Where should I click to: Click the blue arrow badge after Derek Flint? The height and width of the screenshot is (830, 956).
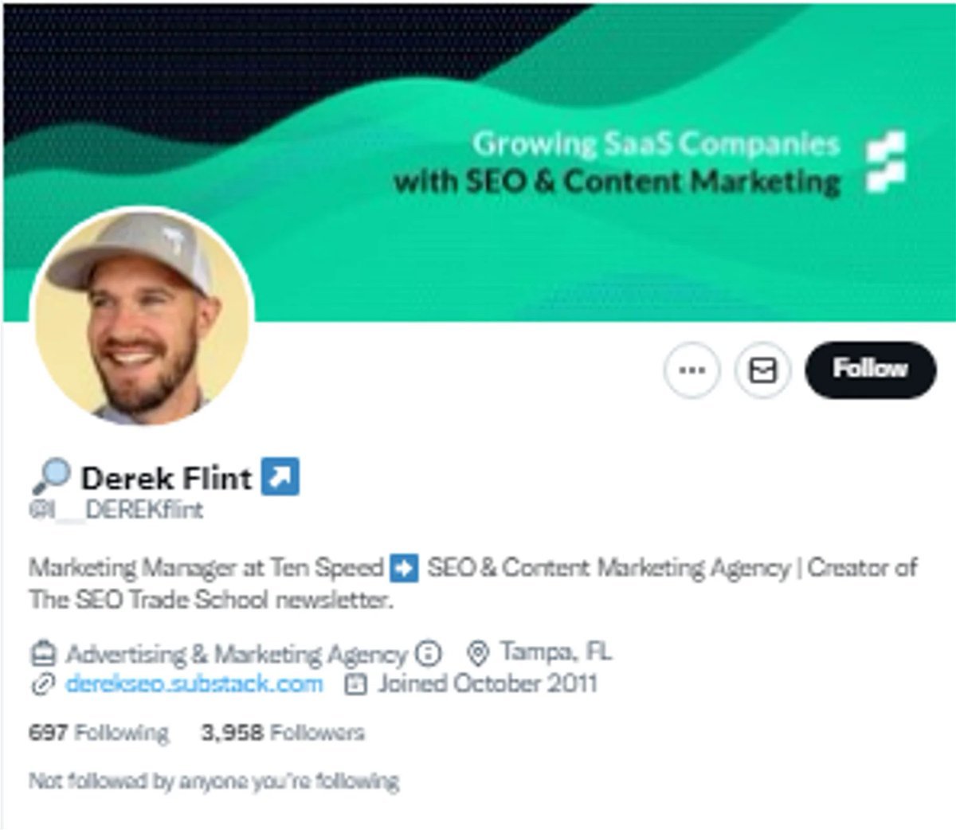pyautogui.click(x=280, y=477)
